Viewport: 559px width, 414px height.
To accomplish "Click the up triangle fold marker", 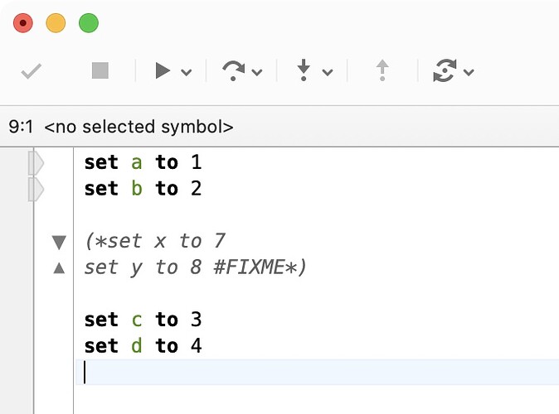I will (x=59, y=268).
